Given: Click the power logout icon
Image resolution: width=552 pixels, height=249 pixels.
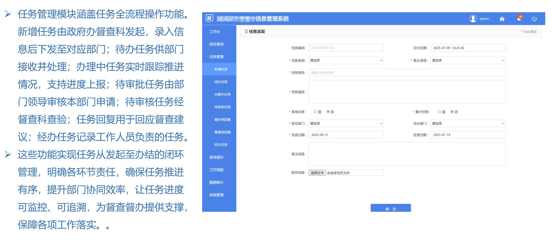Looking at the screenshot, I should point(534,19).
